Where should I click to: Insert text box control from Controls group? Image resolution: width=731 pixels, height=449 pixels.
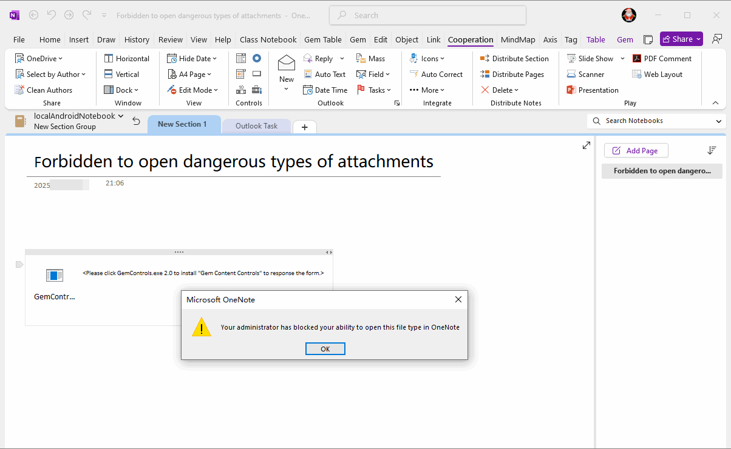coord(257,75)
